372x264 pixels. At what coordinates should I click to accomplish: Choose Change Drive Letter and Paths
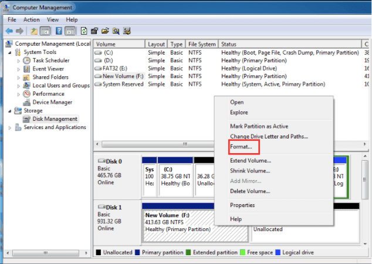pyautogui.click(x=274, y=136)
